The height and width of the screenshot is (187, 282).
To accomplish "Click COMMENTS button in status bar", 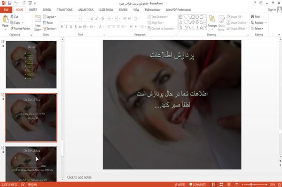I will 197,185.
